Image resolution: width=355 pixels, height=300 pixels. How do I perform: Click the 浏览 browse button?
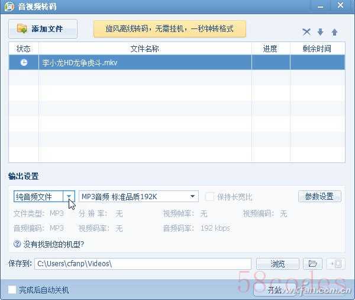click(277, 264)
